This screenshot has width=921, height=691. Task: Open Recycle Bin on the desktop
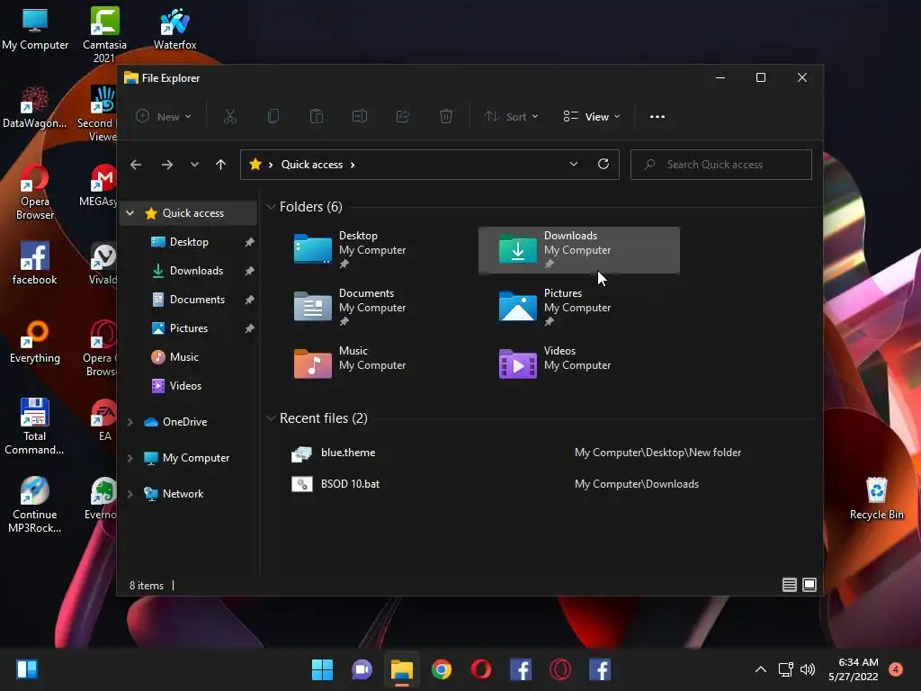pos(876,498)
